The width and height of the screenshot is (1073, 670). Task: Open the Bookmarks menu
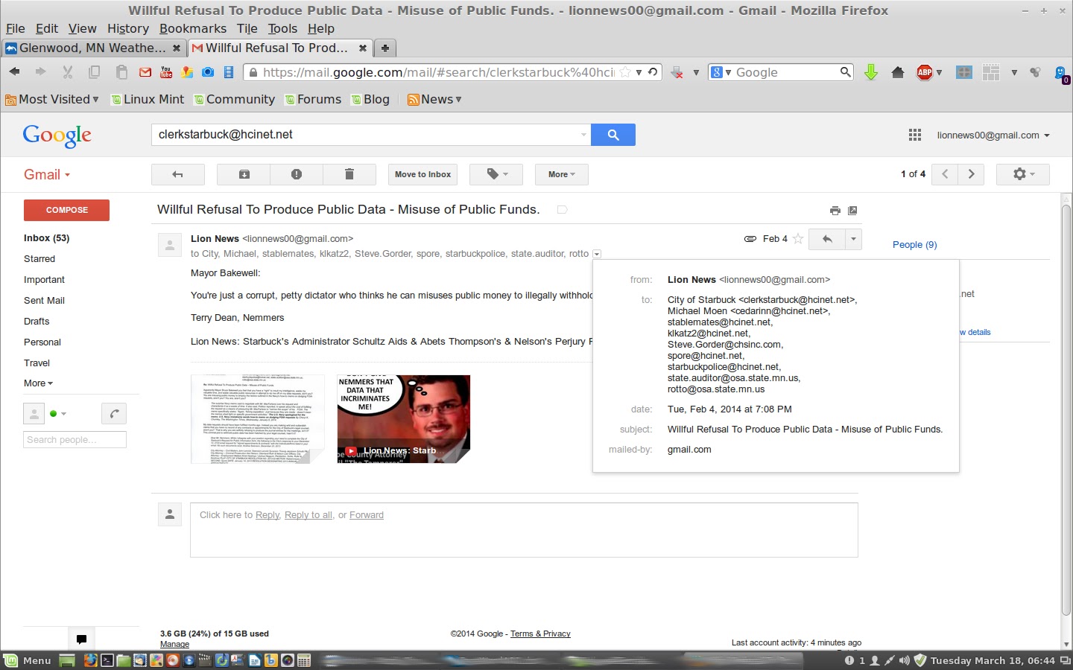pos(193,28)
